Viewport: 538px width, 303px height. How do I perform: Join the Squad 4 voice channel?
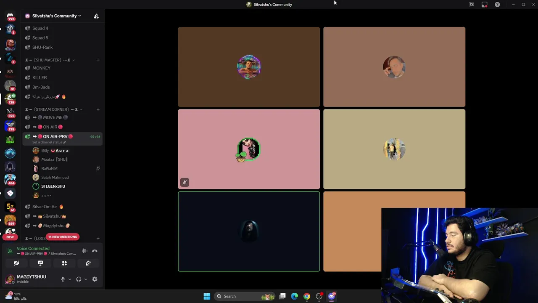(62, 28)
